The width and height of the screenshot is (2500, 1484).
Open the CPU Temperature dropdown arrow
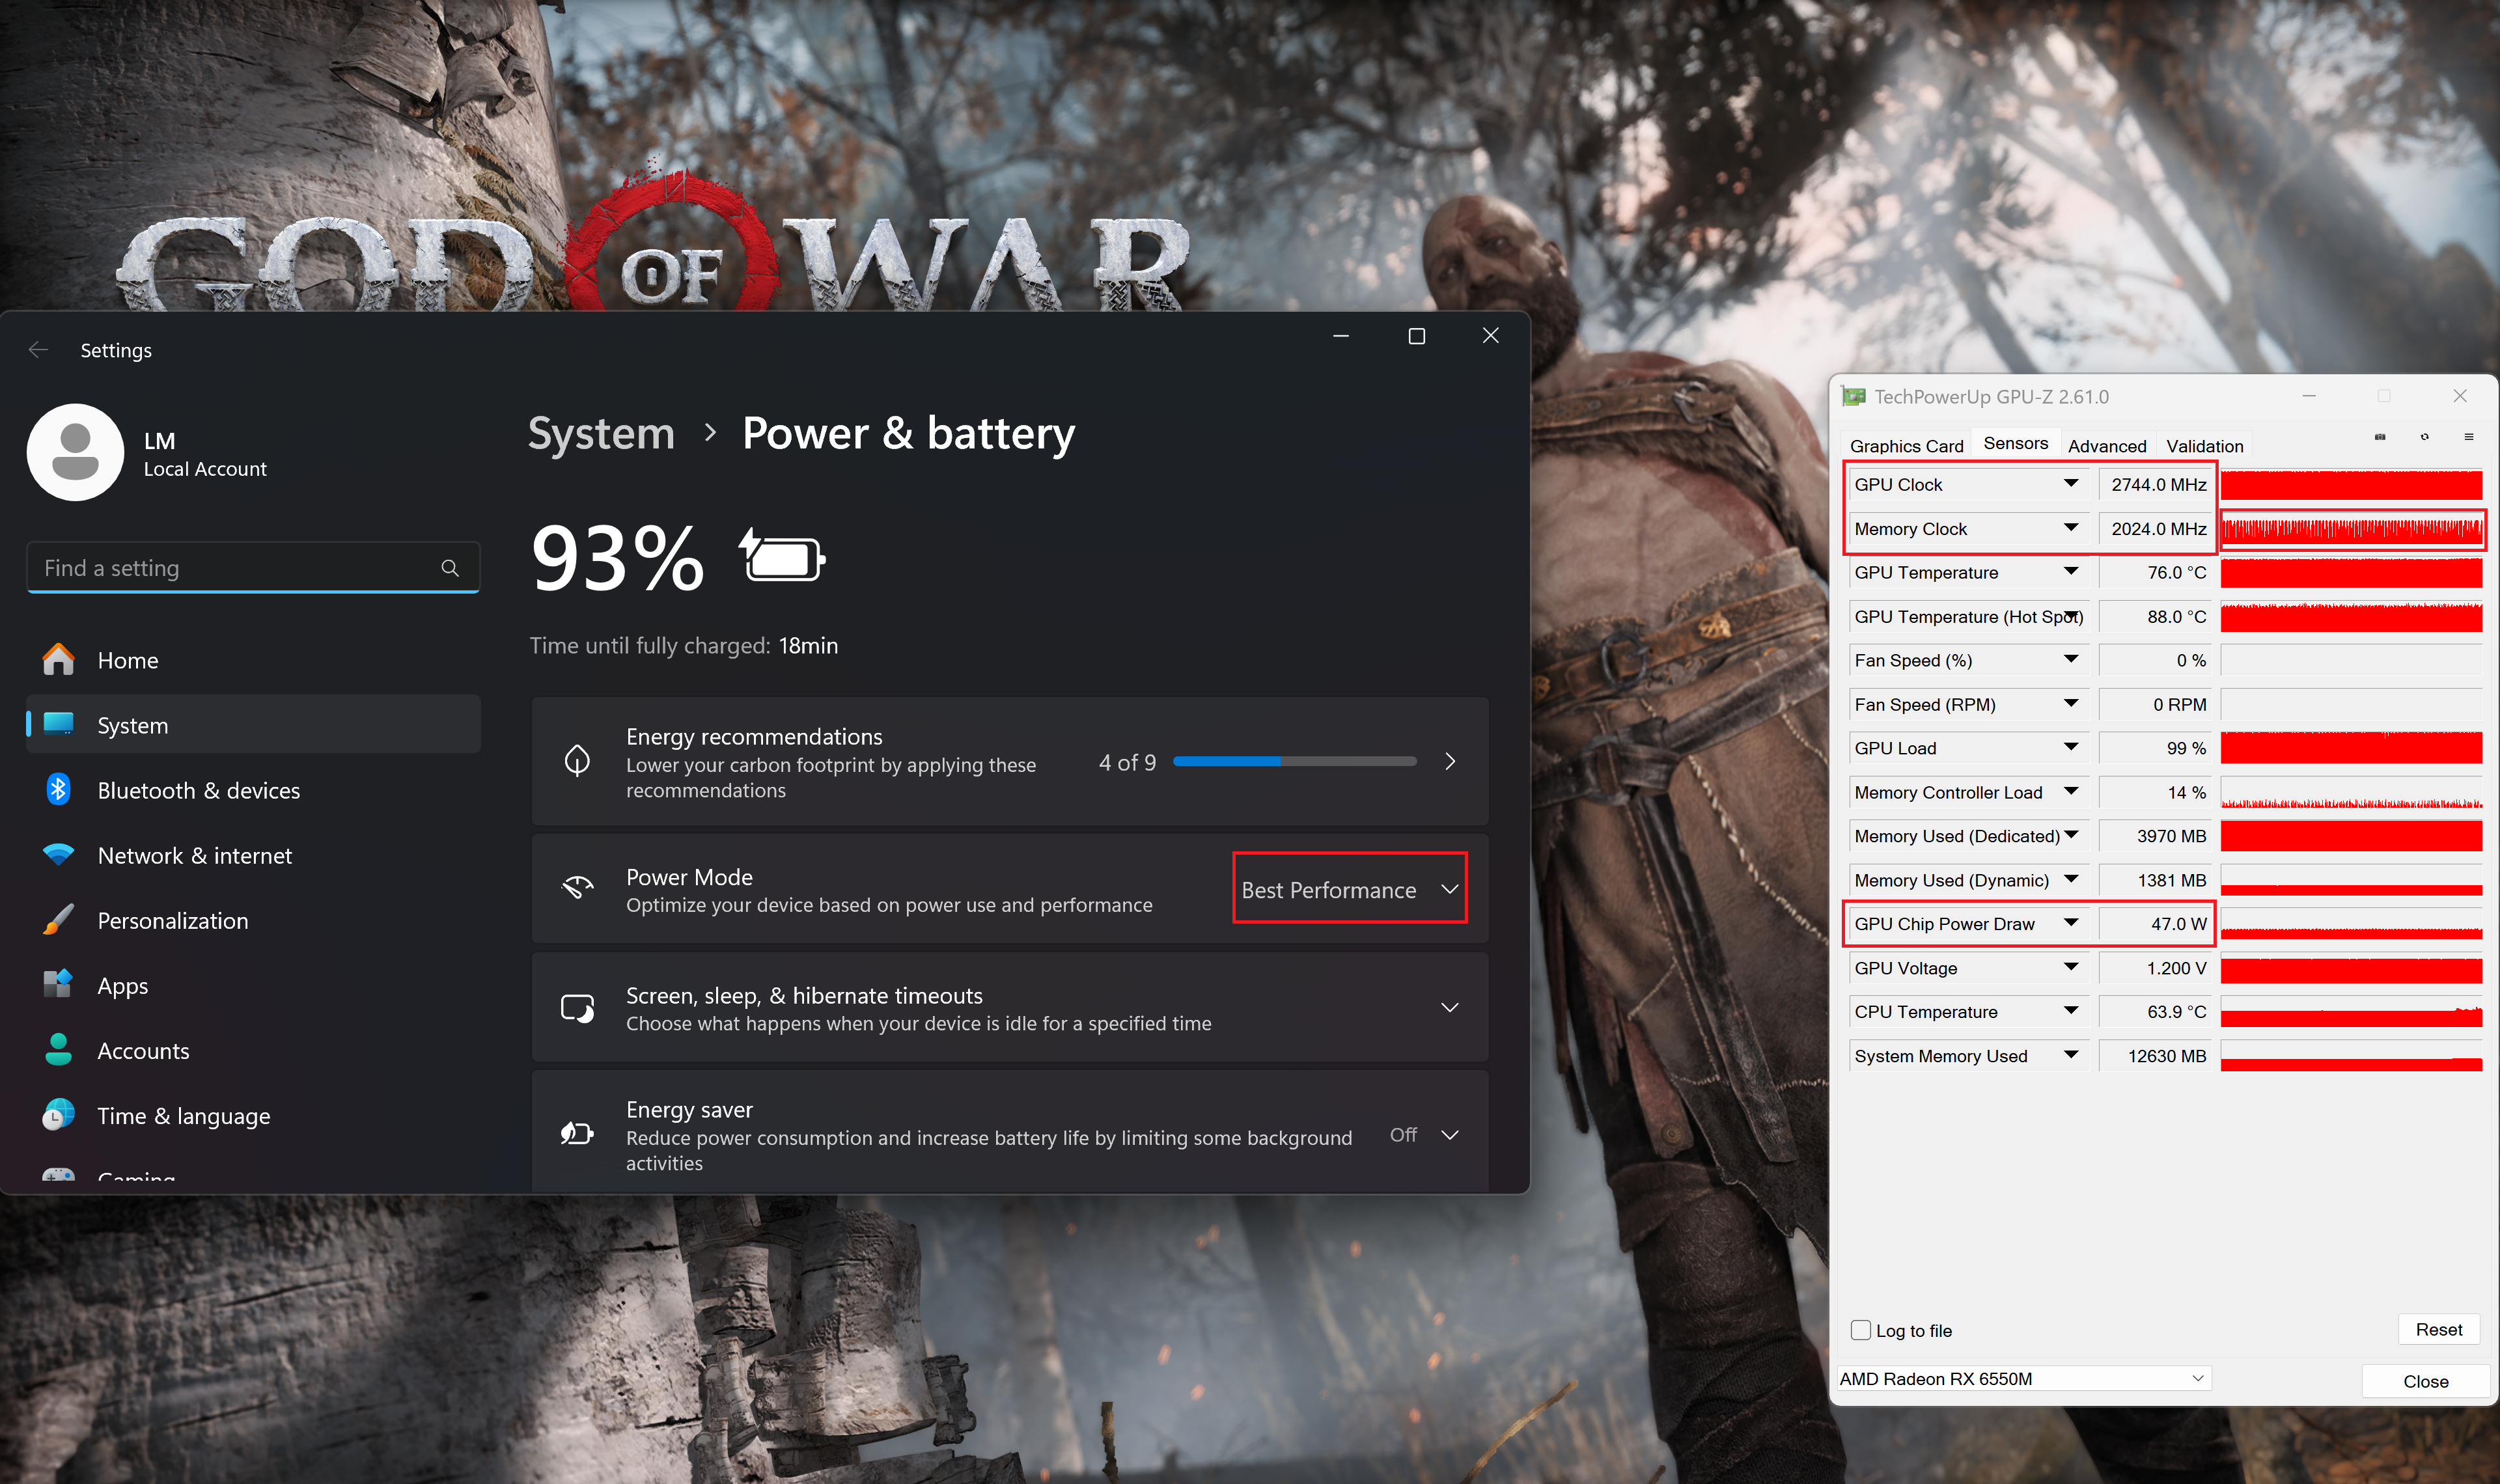(2071, 1011)
